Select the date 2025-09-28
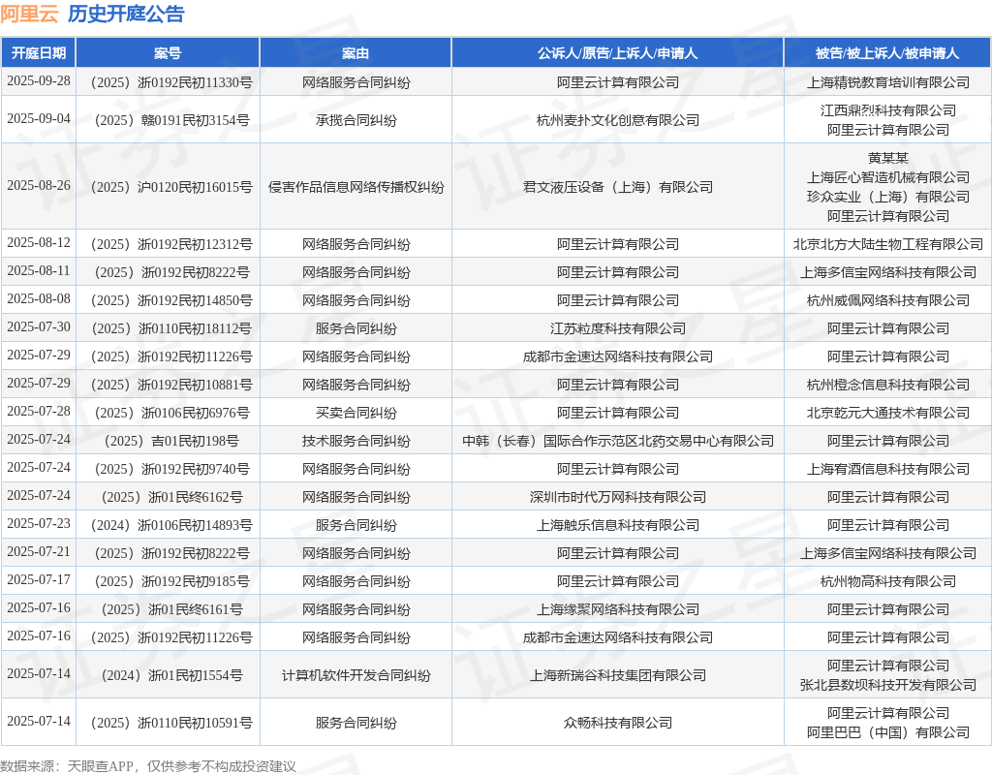992x775 pixels. (39, 81)
